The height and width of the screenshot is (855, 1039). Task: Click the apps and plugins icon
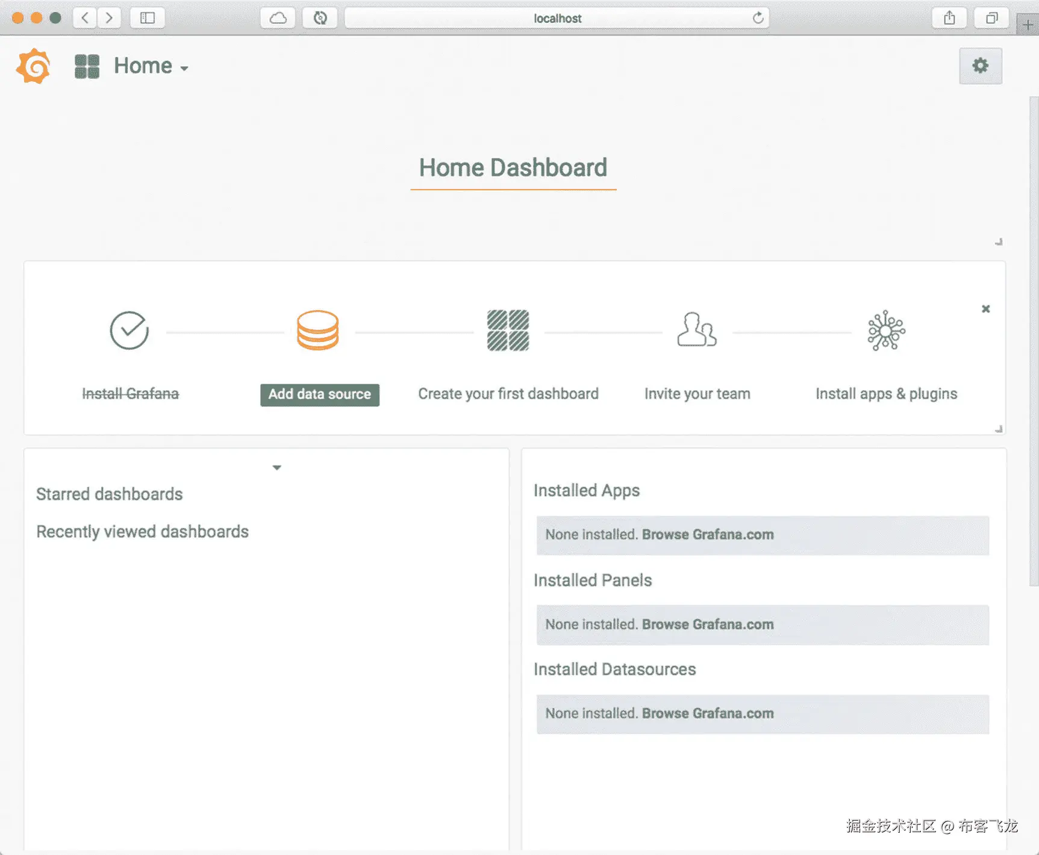[886, 330]
